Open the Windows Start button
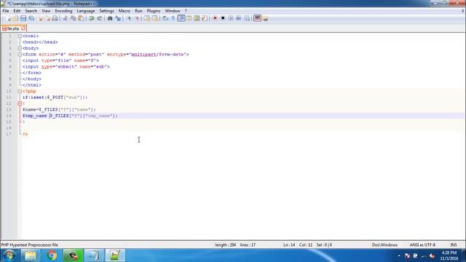Viewport: 466px width, 262px height. [x=9, y=255]
